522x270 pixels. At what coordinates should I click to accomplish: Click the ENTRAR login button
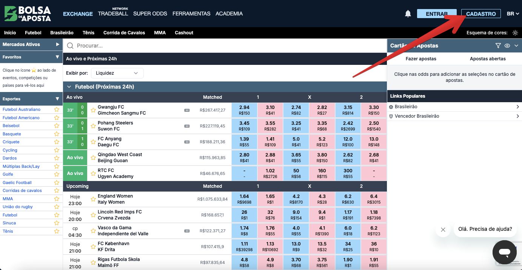[437, 14]
